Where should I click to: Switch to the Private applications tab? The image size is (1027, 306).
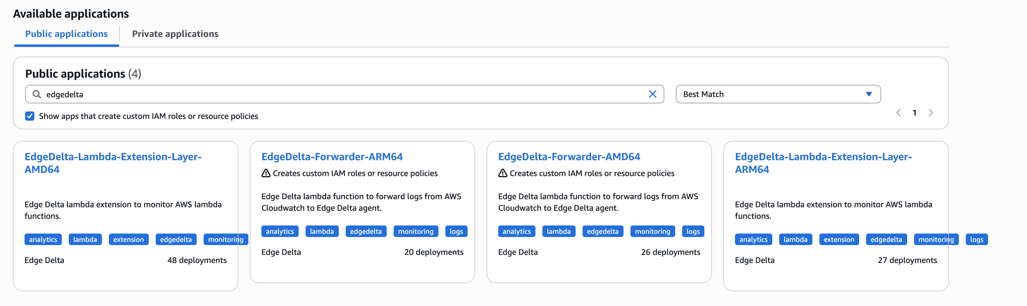point(175,34)
